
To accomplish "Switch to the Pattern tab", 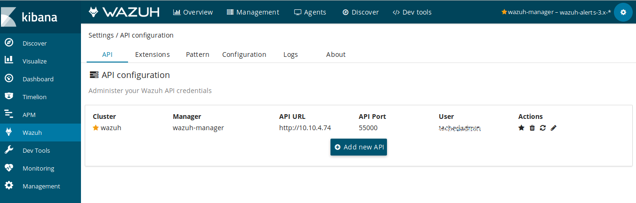I will coord(197,55).
